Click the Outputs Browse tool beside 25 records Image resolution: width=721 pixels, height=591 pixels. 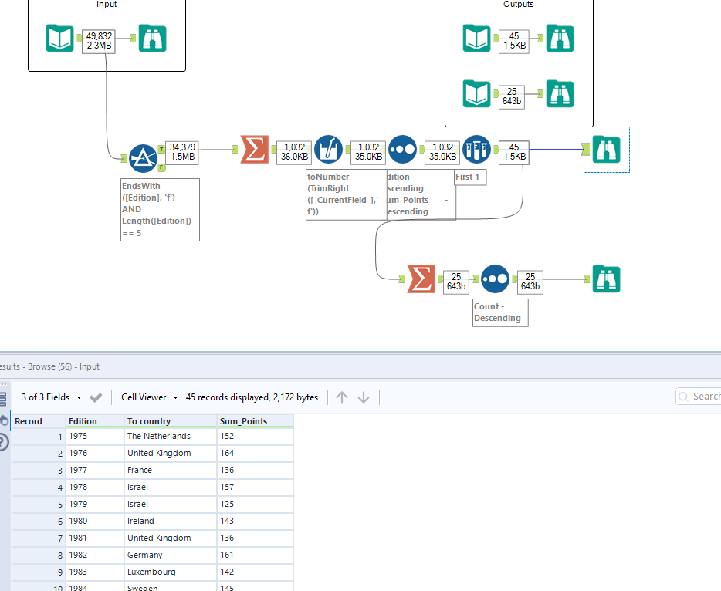tap(560, 94)
